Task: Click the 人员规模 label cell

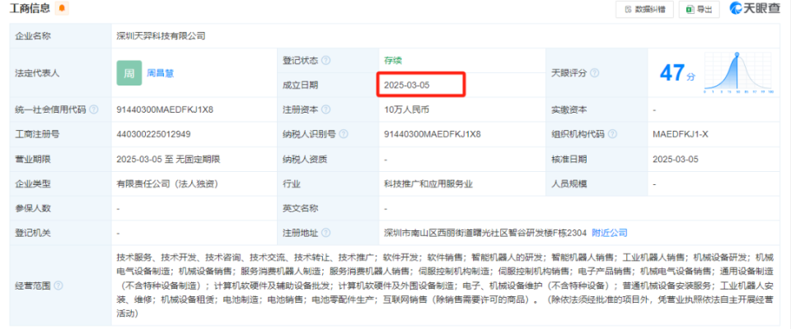Action: pyautogui.click(x=597, y=184)
